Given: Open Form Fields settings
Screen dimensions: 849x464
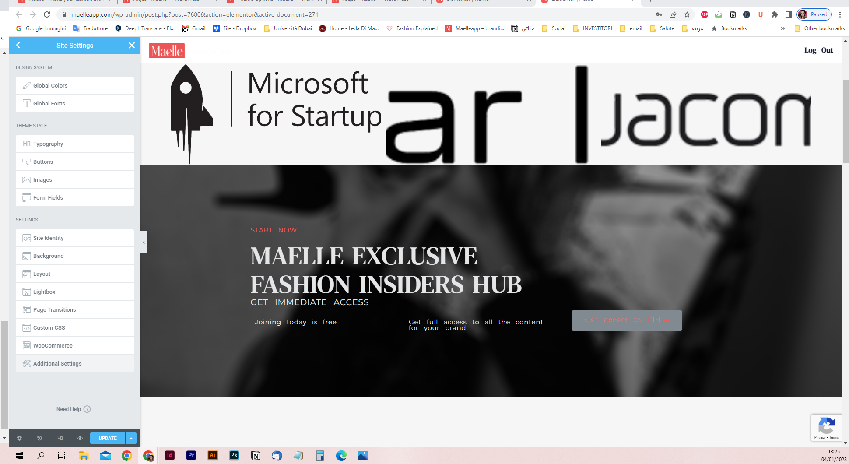Looking at the screenshot, I should [75, 197].
